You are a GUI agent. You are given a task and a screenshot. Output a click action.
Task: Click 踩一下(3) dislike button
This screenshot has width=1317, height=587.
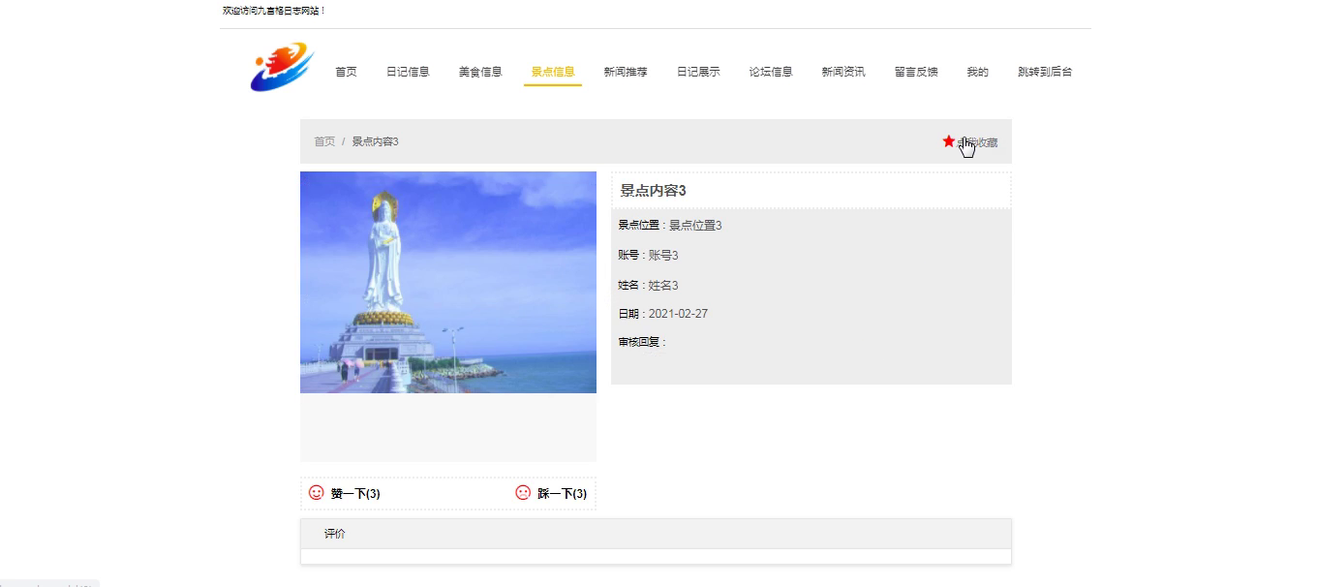click(x=563, y=494)
